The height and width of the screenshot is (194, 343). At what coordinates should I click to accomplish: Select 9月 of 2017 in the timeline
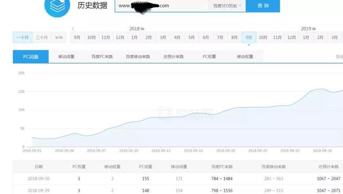[x=77, y=37]
